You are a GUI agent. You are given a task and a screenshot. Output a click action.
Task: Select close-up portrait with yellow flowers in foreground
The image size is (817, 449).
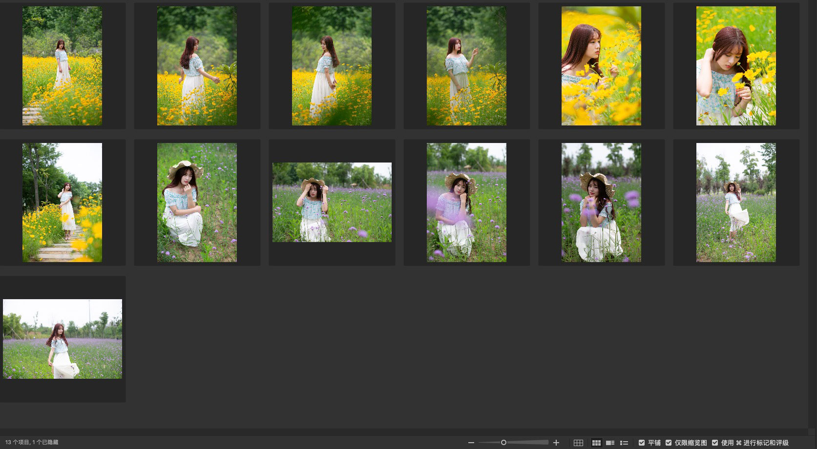click(x=601, y=66)
